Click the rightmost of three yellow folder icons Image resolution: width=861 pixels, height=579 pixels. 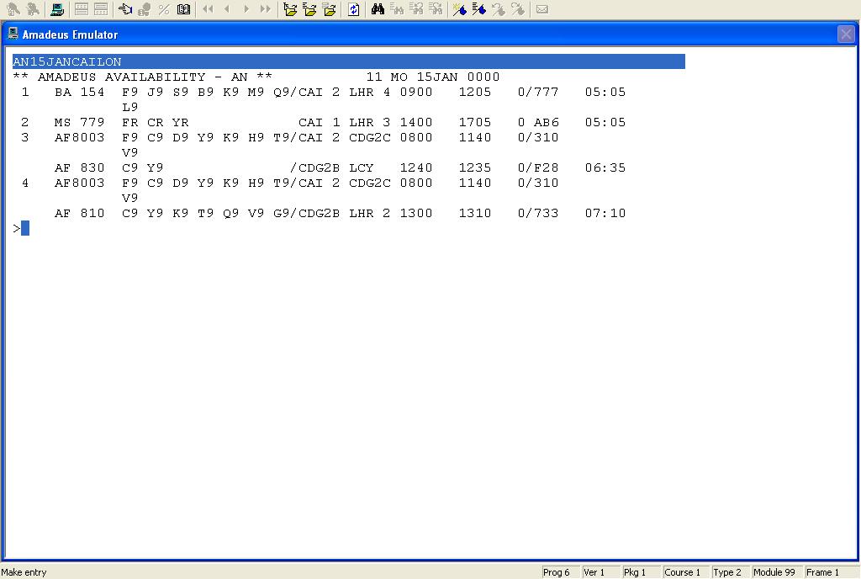point(330,8)
